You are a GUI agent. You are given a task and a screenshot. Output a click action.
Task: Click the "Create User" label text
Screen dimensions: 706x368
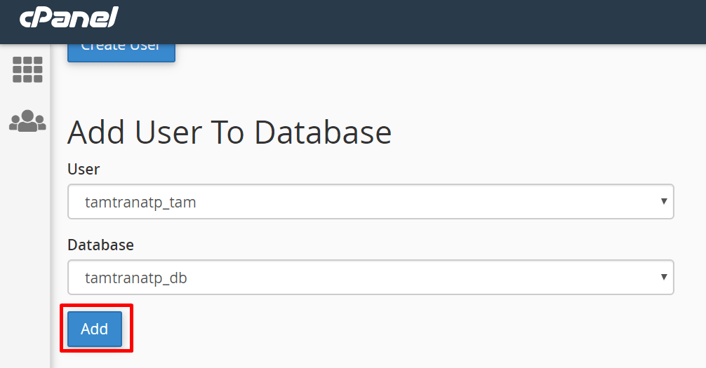coord(120,47)
